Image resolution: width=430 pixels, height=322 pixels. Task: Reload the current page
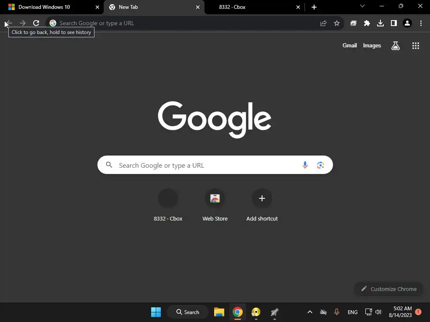36,23
